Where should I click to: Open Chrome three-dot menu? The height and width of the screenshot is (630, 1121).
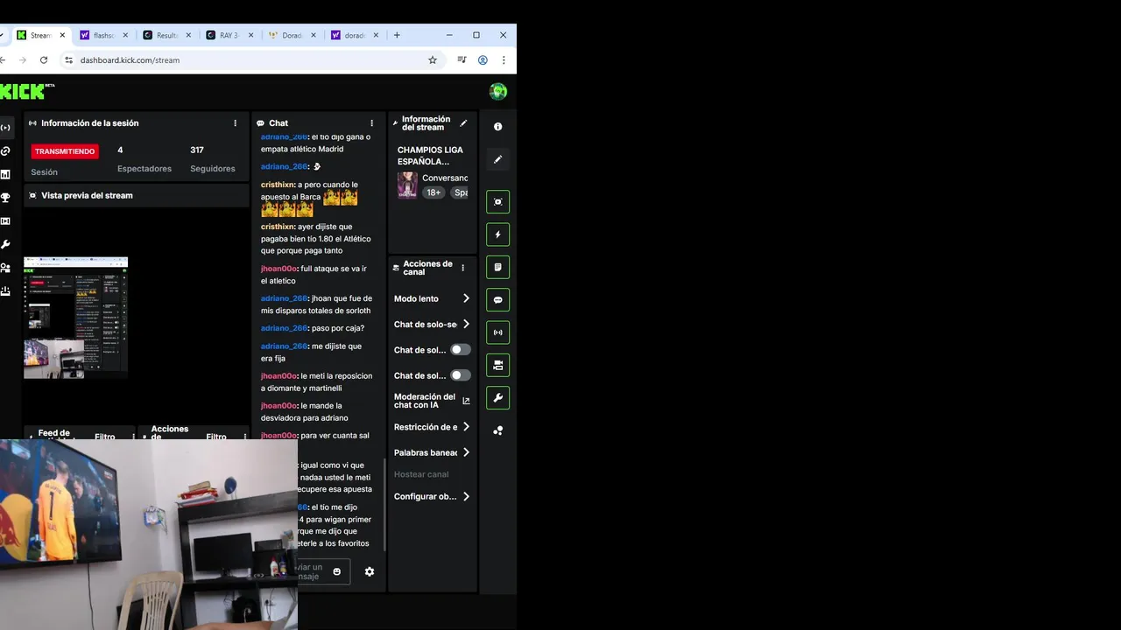pyautogui.click(x=504, y=60)
